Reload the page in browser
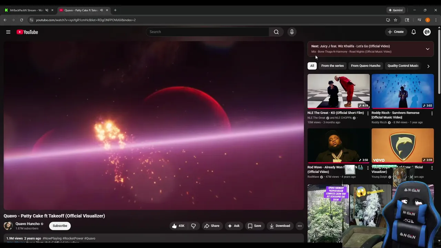 [x=21, y=20]
